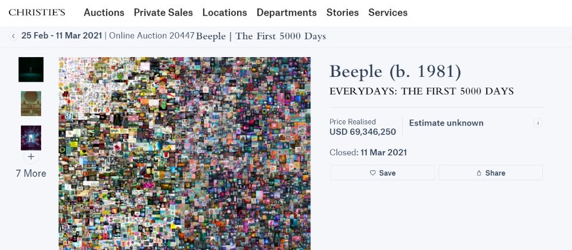This screenshot has height=250, width=572.
Task: Open the Services menu
Action: pos(388,12)
